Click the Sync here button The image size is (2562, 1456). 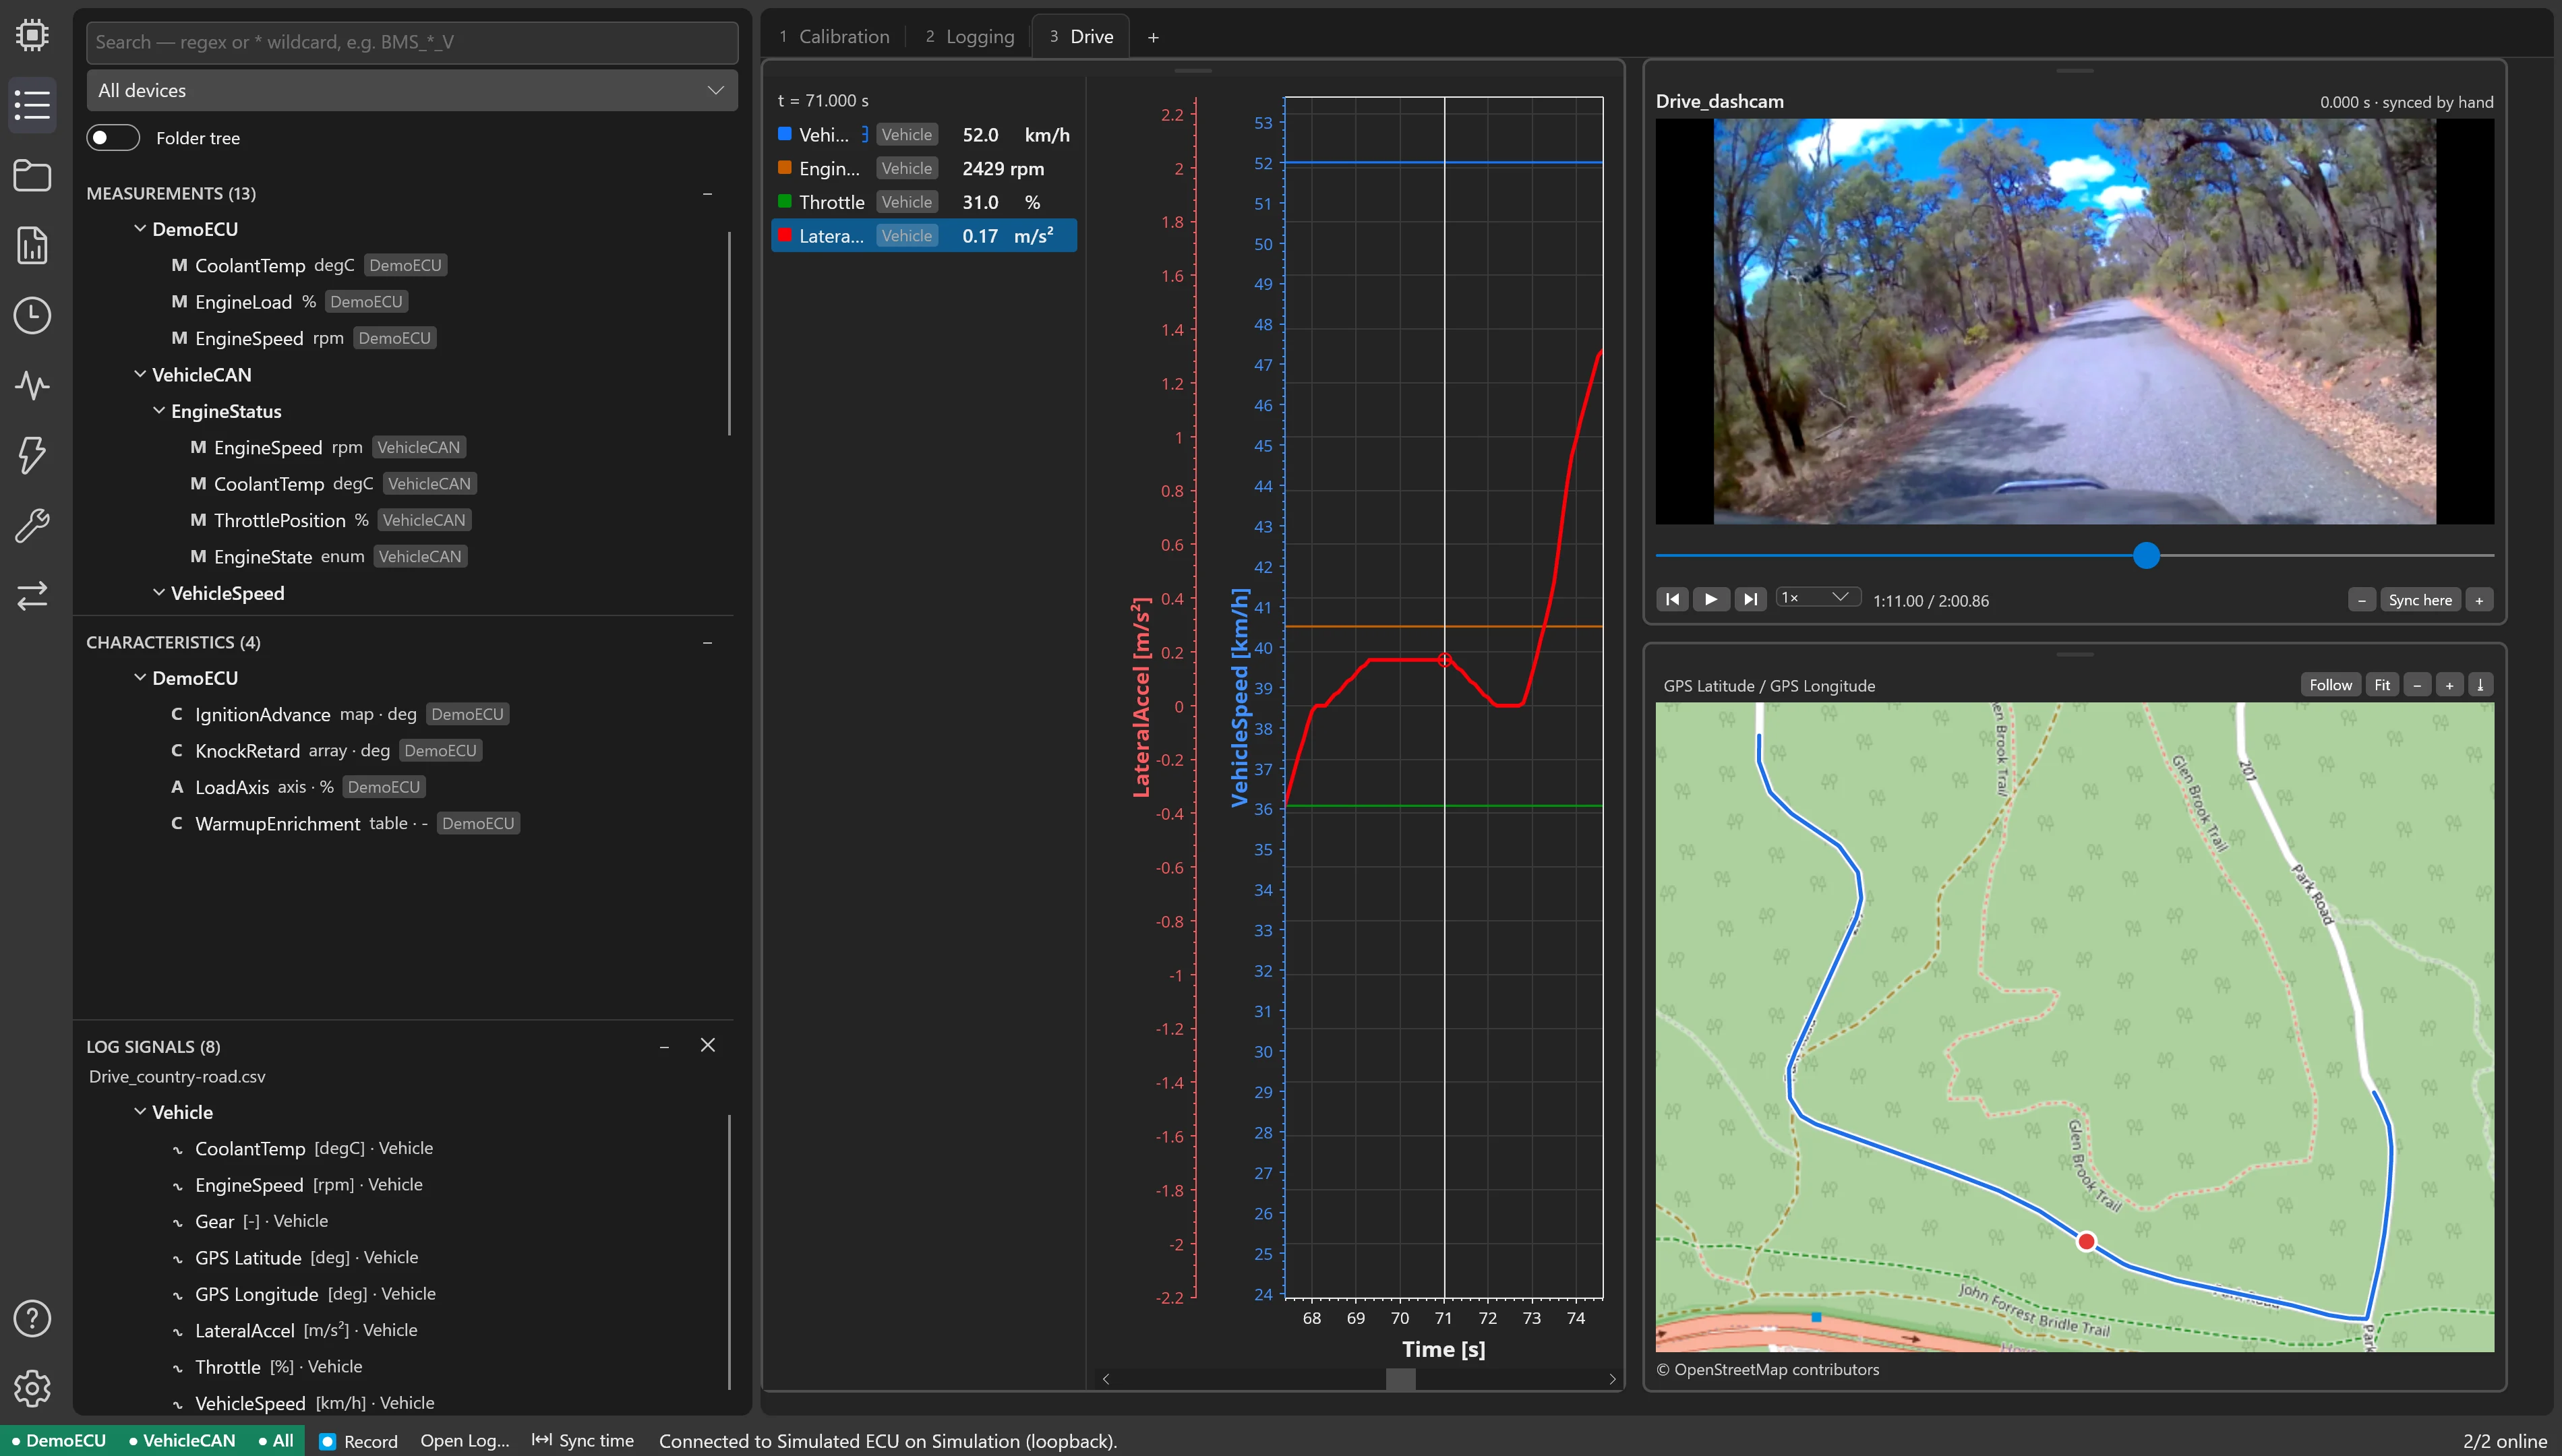click(2420, 600)
